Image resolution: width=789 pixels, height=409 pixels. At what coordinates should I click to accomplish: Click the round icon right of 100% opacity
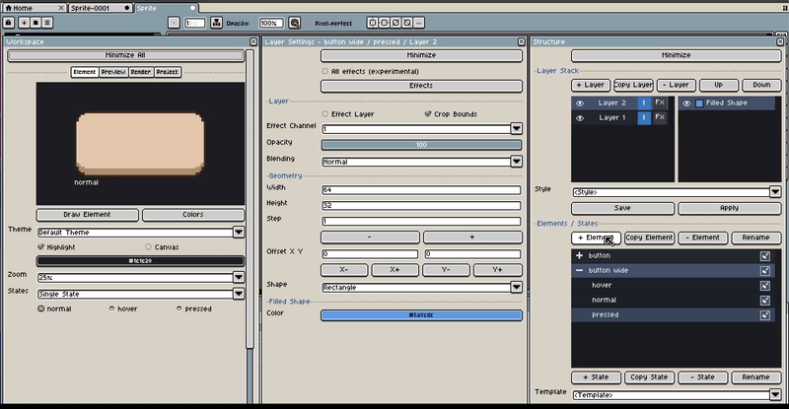(295, 23)
